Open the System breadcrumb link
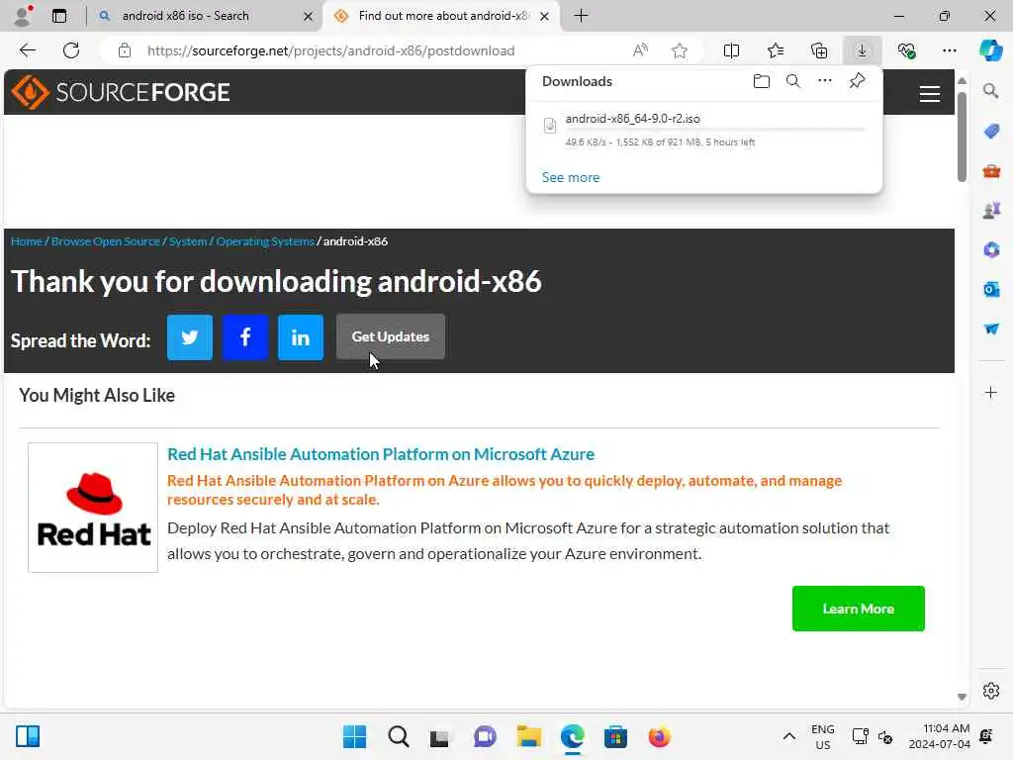Screen dimensions: 1013x760 click(188, 241)
